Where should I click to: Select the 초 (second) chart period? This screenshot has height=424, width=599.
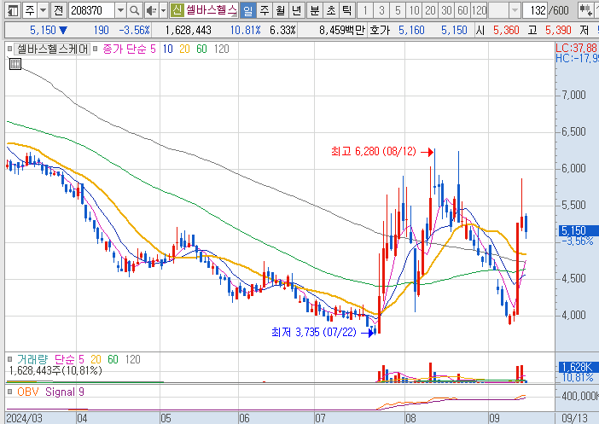tap(331, 10)
